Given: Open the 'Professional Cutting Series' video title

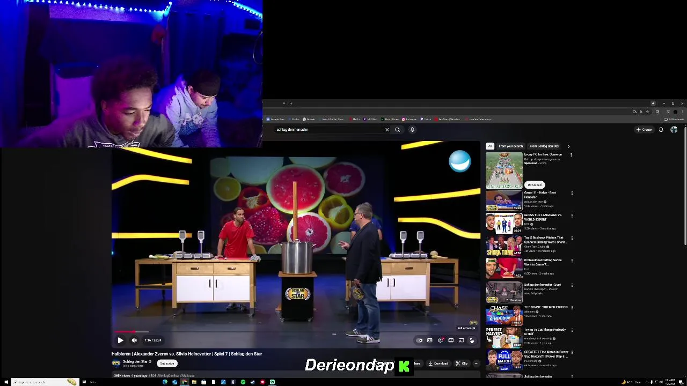Looking at the screenshot, I should tap(543, 262).
